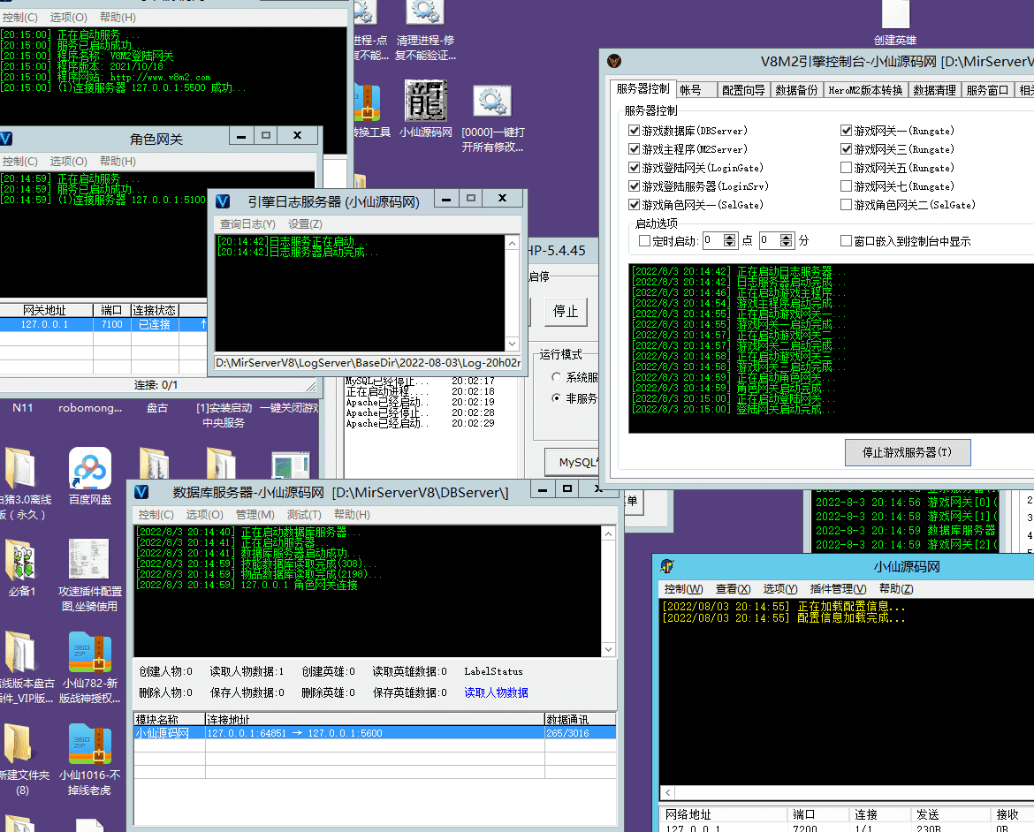Click the 停止 button in PHP panel
The height and width of the screenshot is (832, 1034).
tap(565, 311)
